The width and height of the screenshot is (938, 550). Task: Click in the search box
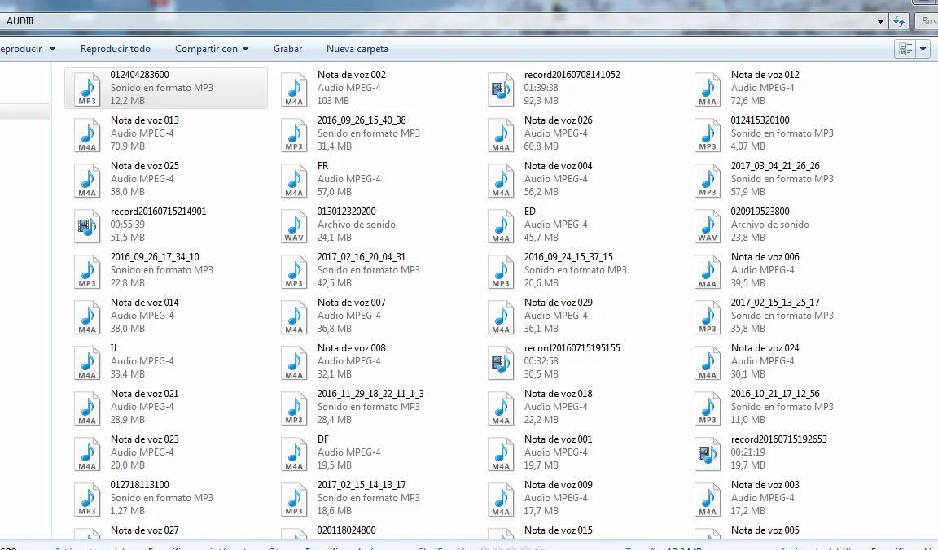[927, 22]
